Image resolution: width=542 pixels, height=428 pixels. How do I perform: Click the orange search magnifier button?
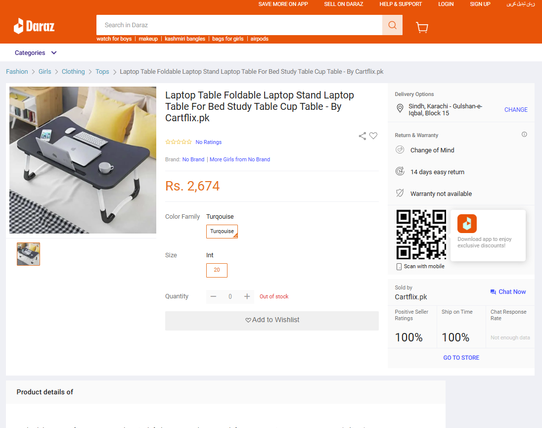pyautogui.click(x=392, y=25)
